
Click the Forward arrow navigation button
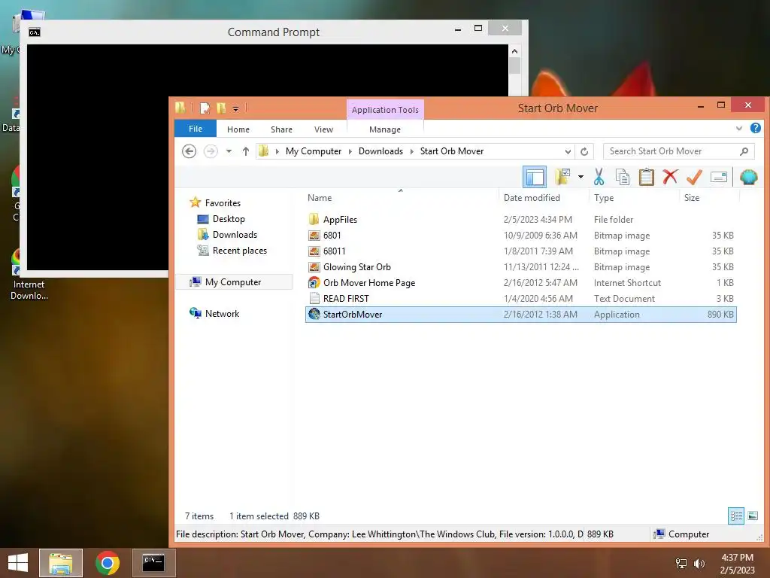tap(211, 151)
